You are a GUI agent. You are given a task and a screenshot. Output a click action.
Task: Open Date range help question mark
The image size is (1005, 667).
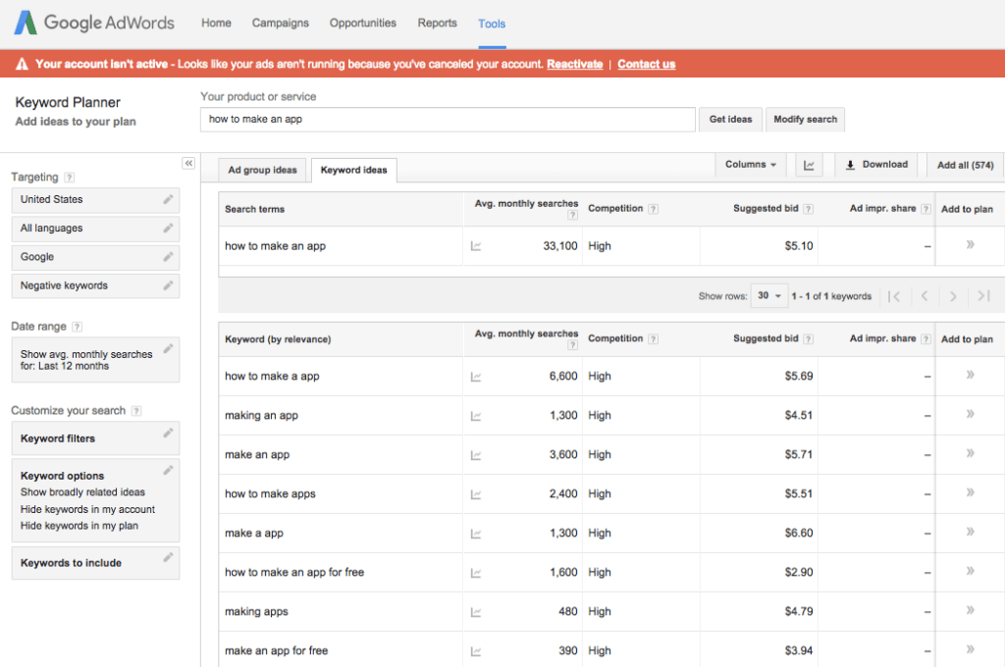click(77, 327)
